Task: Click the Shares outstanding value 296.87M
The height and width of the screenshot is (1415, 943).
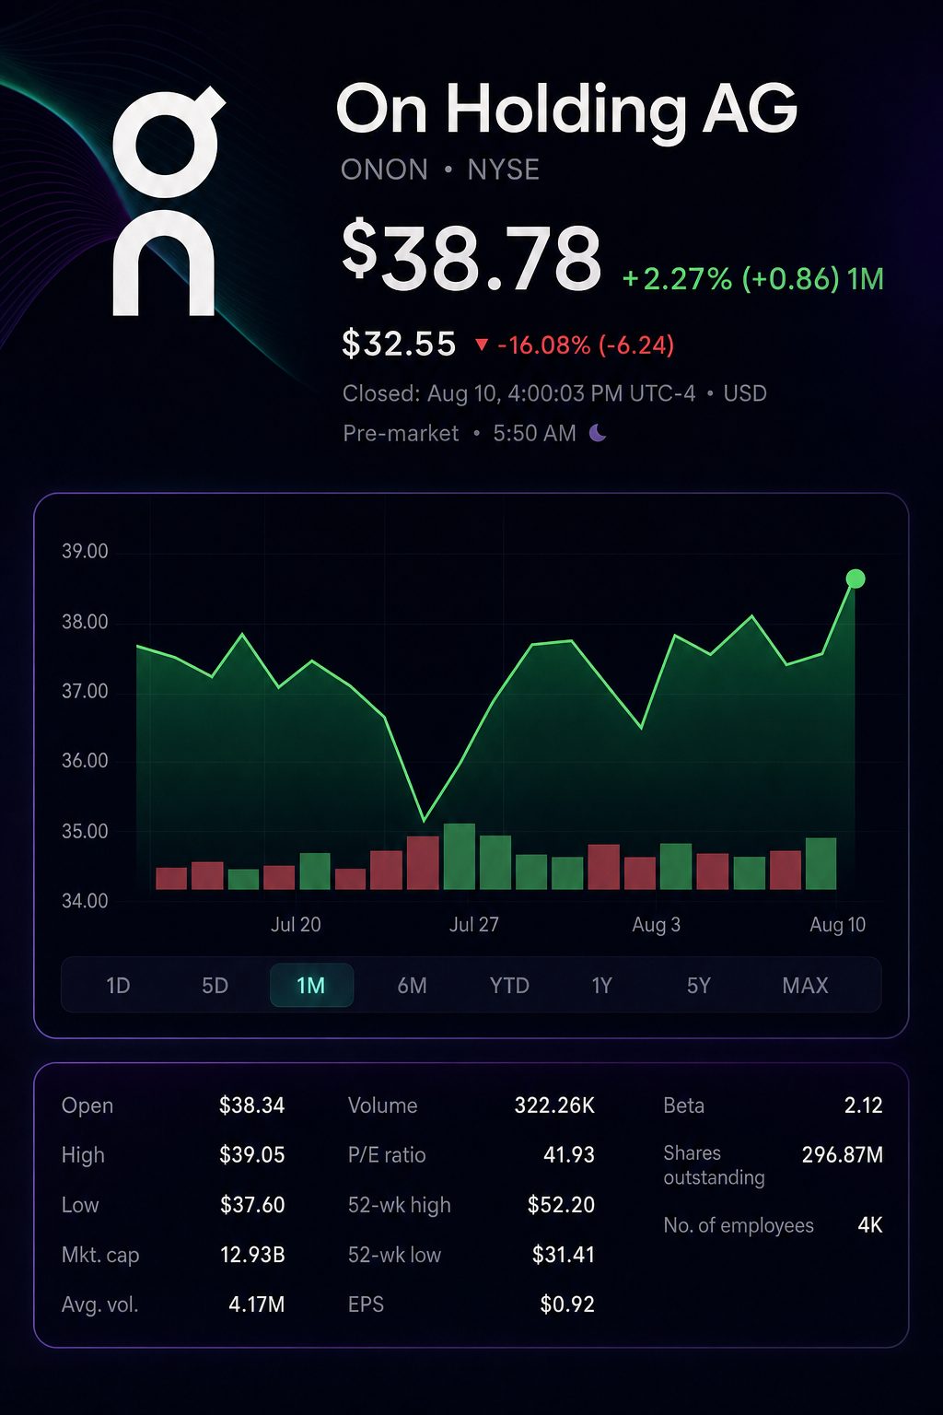Action: (842, 1155)
